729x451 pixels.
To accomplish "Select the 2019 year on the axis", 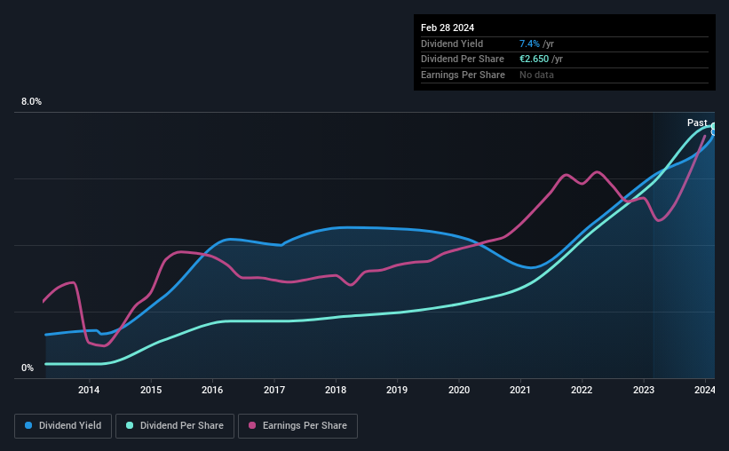I will (x=397, y=390).
